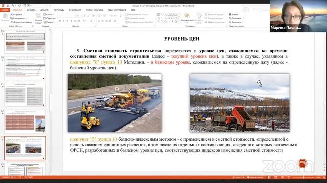Open Направление текста (Text Direction) dropdown
This screenshot has width=327, height=183.
tap(137, 15)
